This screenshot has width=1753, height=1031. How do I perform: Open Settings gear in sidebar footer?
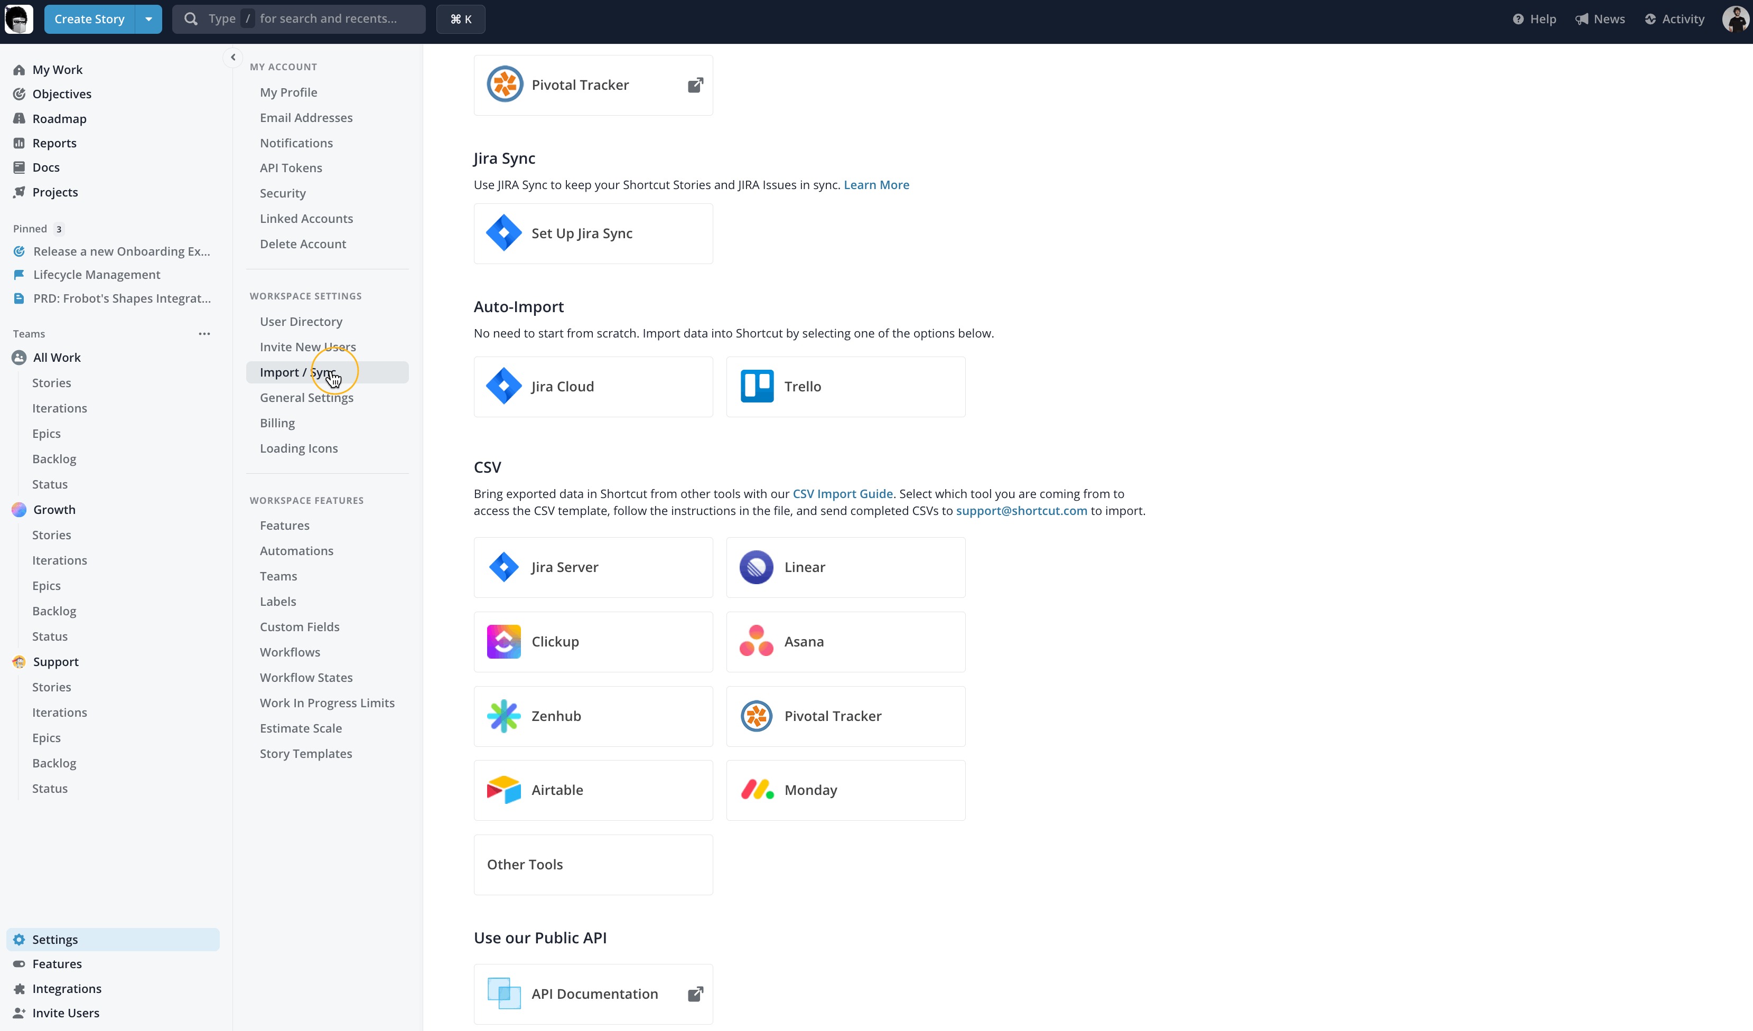(x=113, y=940)
